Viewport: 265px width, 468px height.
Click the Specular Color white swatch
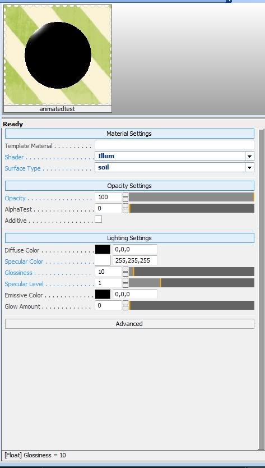coord(103,260)
